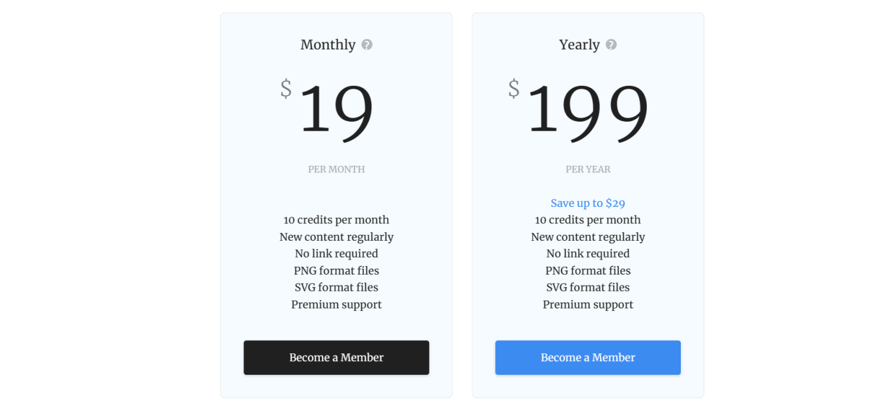The width and height of the screenshot is (873, 406).
Task: Click the PER MONTH label
Action: click(336, 169)
